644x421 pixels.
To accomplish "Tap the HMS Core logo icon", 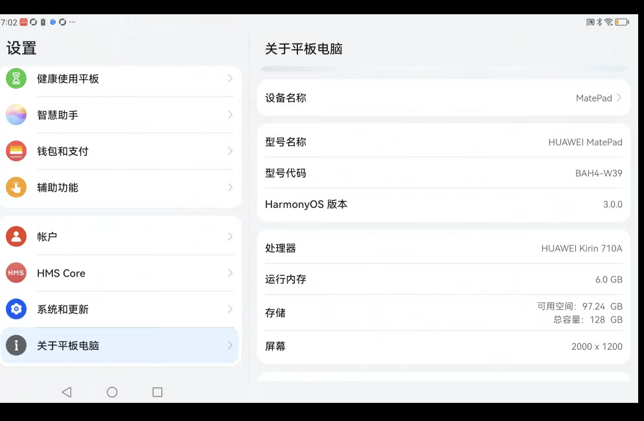I will 16,273.
